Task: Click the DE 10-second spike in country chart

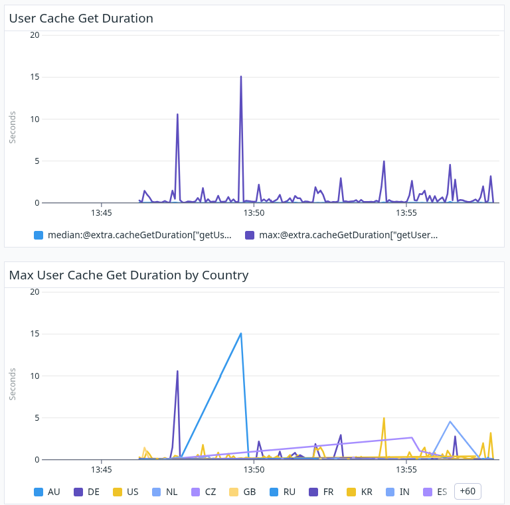Action: (x=177, y=372)
